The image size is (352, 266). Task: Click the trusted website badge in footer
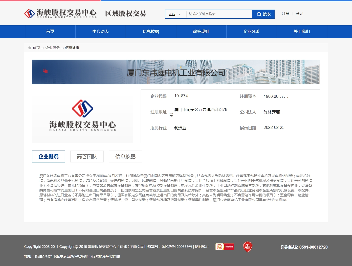point(225,247)
